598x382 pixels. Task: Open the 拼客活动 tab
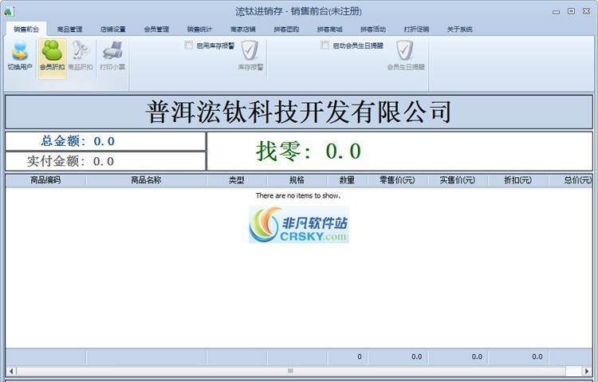tap(373, 29)
